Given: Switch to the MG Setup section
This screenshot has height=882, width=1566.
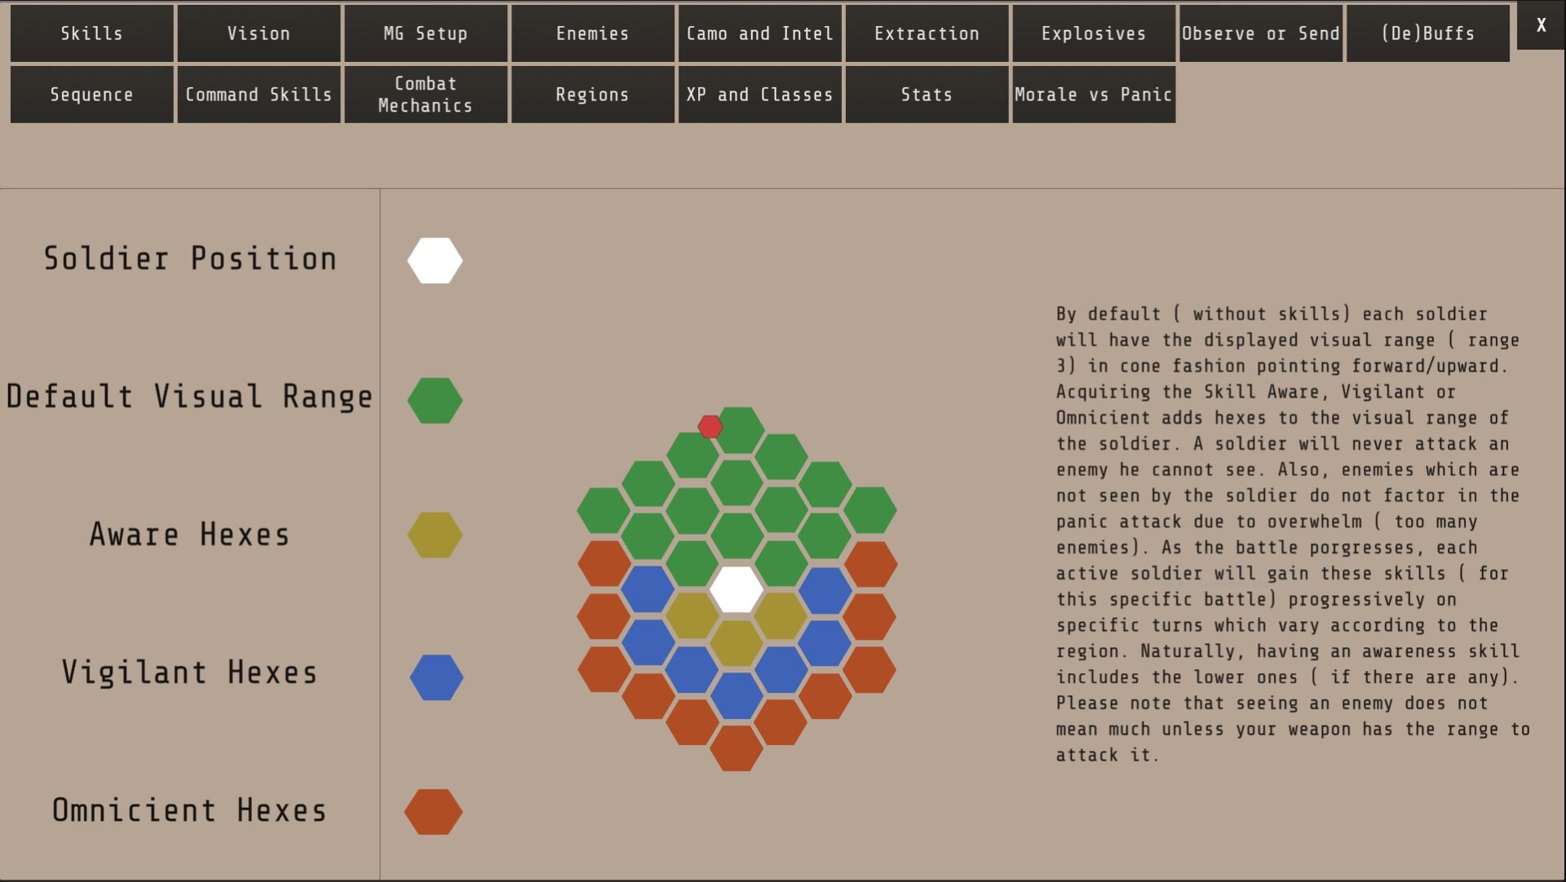Looking at the screenshot, I should [426, 33].
